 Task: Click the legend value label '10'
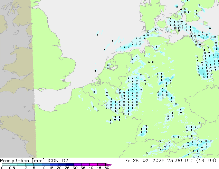pyautogui.click(x=43, y=168)
